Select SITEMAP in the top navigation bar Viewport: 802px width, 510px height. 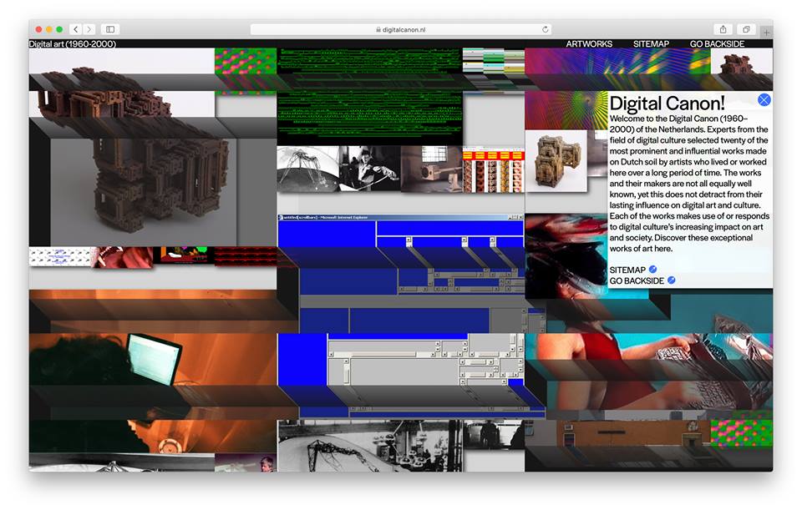651,43
